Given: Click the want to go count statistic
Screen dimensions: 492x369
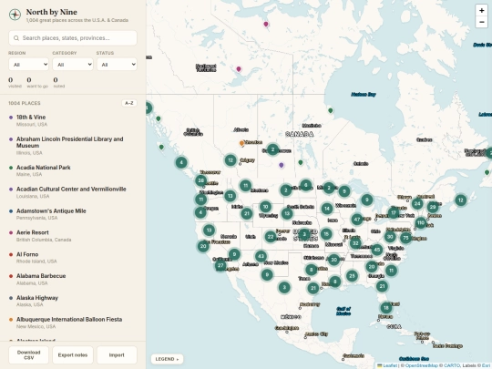Looking at the screenshot, I should 37,82.
